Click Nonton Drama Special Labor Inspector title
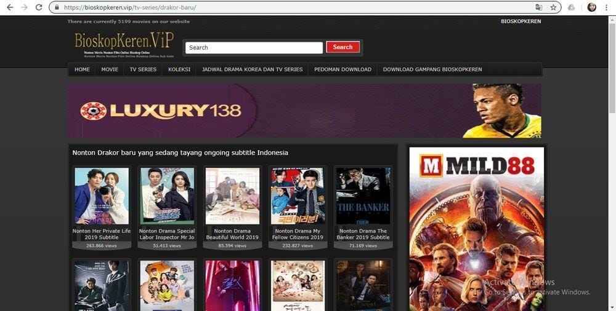Image resolution: width=616 pixels, height=311 pixels. pyautogui.click(x=167, y=234)
